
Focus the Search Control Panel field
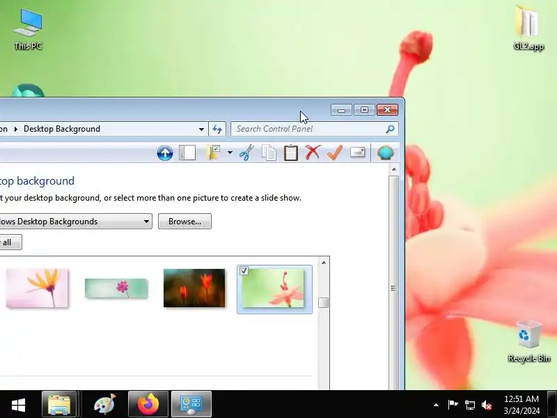(x=315, y=129)
